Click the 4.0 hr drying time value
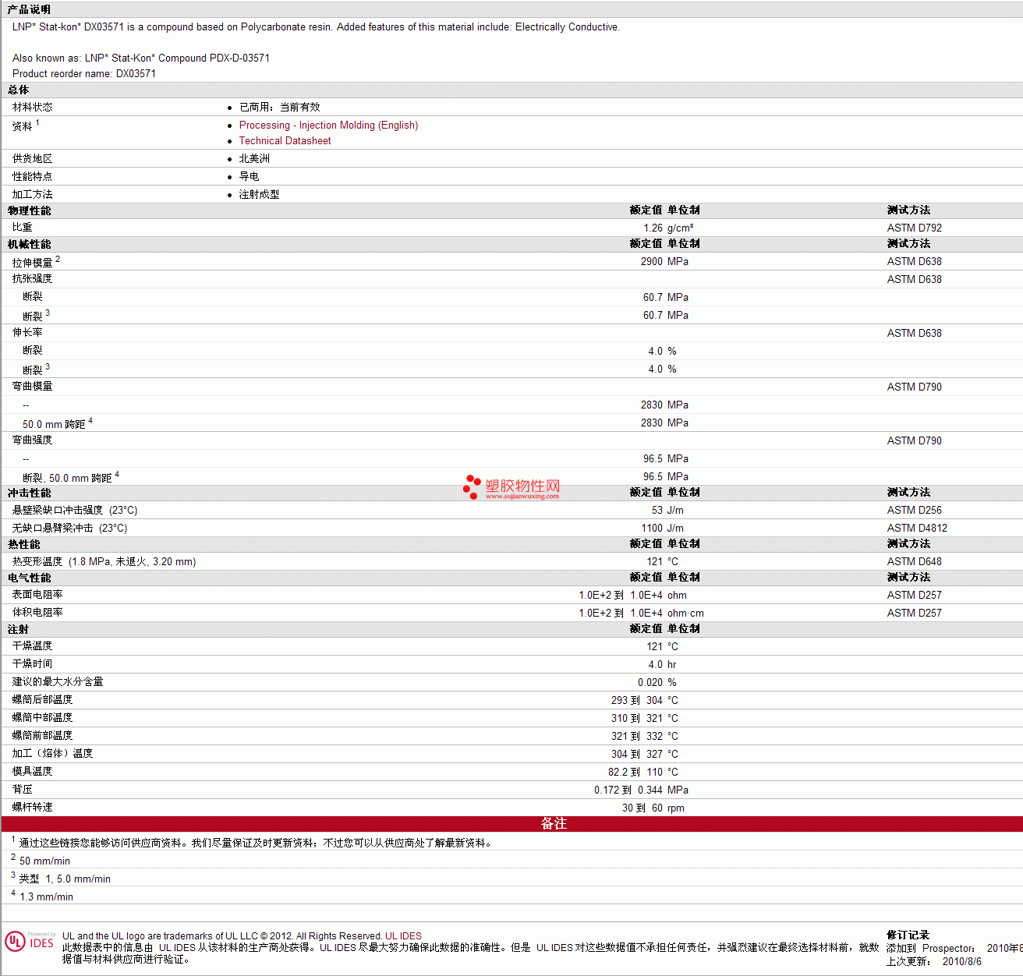Image resolution: width=1023 pixels, height=976 pixels. point(662,665)
